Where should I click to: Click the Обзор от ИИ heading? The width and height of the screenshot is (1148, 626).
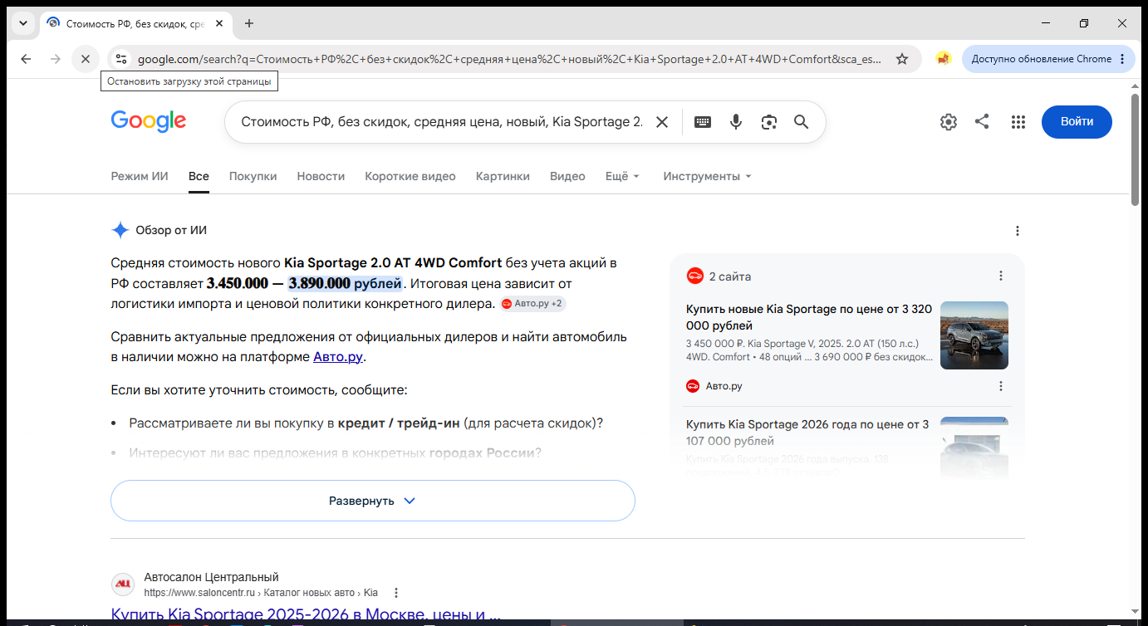coord(171,230)
